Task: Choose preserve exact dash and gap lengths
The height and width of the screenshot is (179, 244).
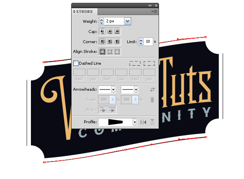Action: pos(135,63)
